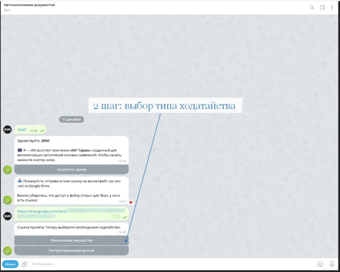Open search in the chat header

pyautogui.click(x=312, y=7)
